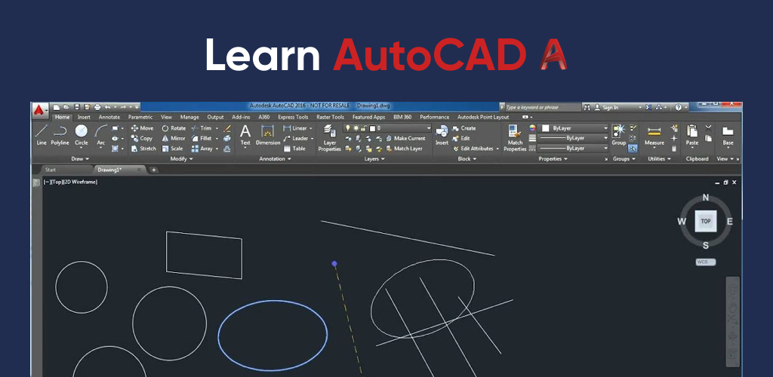Expand the Block panel
Viewport: 773px width, 377px height.
pos(467,159)
